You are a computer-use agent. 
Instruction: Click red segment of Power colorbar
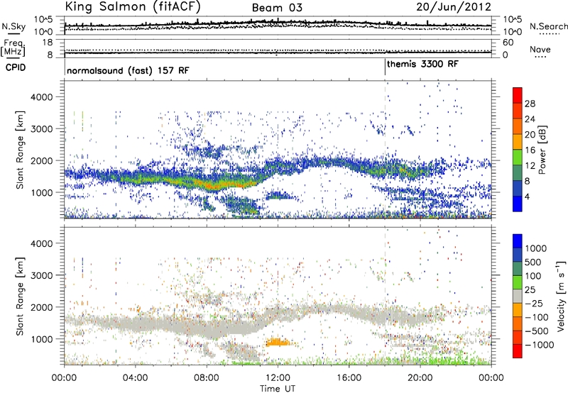(x=518, y=95)
